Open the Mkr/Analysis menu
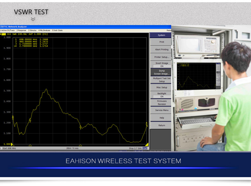This screenshot has height=186, width=251. 45,30
